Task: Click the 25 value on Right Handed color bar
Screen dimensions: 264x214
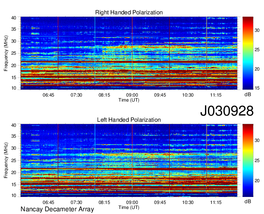Action: 257,50
